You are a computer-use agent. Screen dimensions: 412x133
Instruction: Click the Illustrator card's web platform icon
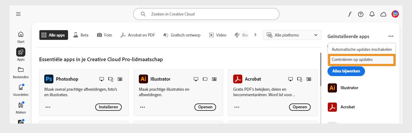point(215,79)
